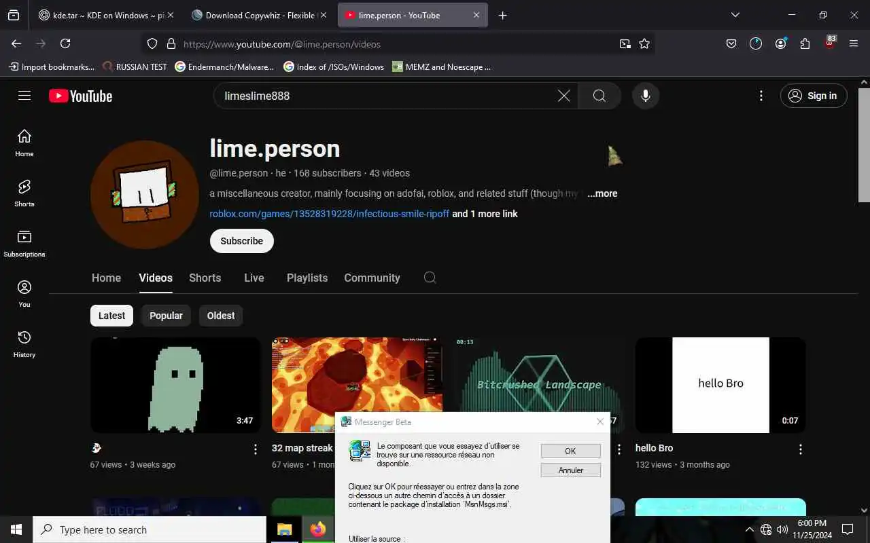Click the site shield tracking protection icon
Image resolution: width=870 pixels, height=543 pixels.
pos(152,43)
